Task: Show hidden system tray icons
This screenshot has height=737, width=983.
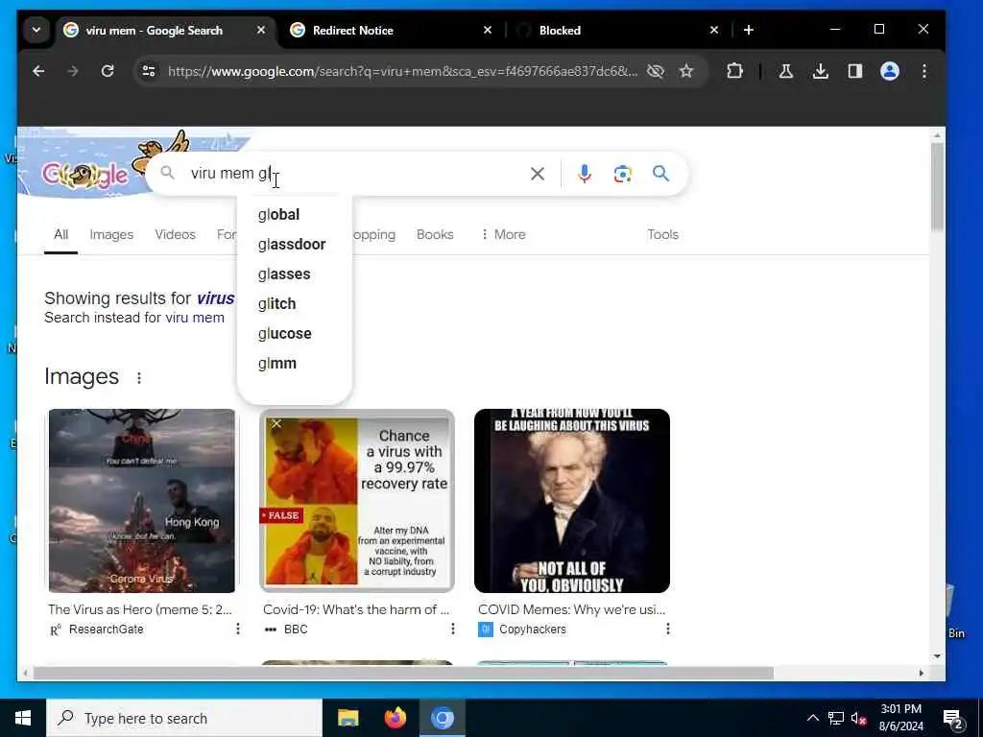Action: [812, 718]
